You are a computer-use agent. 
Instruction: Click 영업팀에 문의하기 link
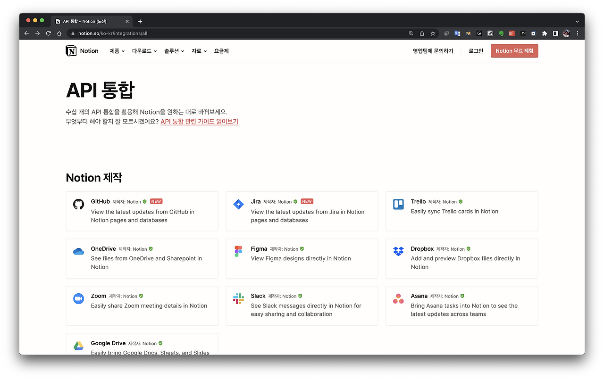tap(433, 51)
